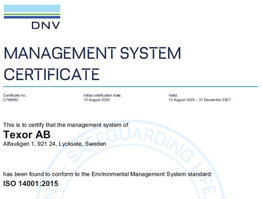Click the teal horizontal divider line
262x199 pixels.
tap(131, 87)
